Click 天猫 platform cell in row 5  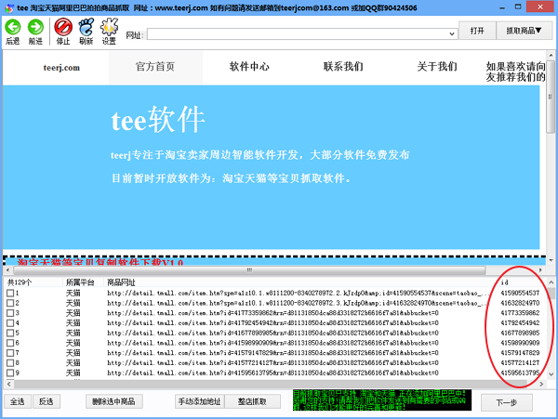(x=73, y=333)
